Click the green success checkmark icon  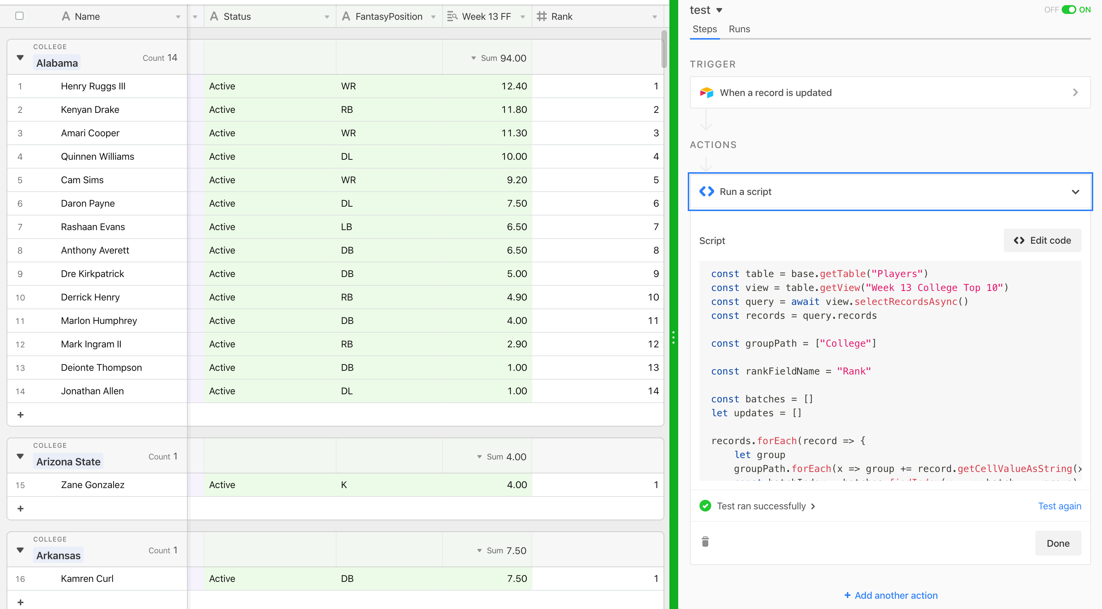pyautogui.click(x=705, y=506)
